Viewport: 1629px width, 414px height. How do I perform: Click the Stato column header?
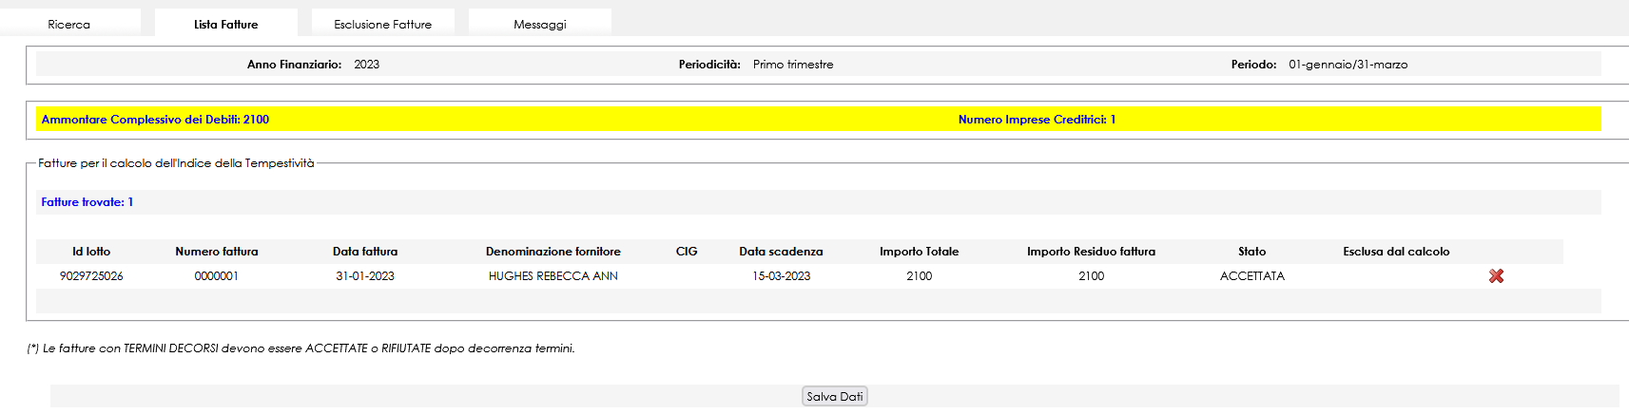[x=1251, y=252]
